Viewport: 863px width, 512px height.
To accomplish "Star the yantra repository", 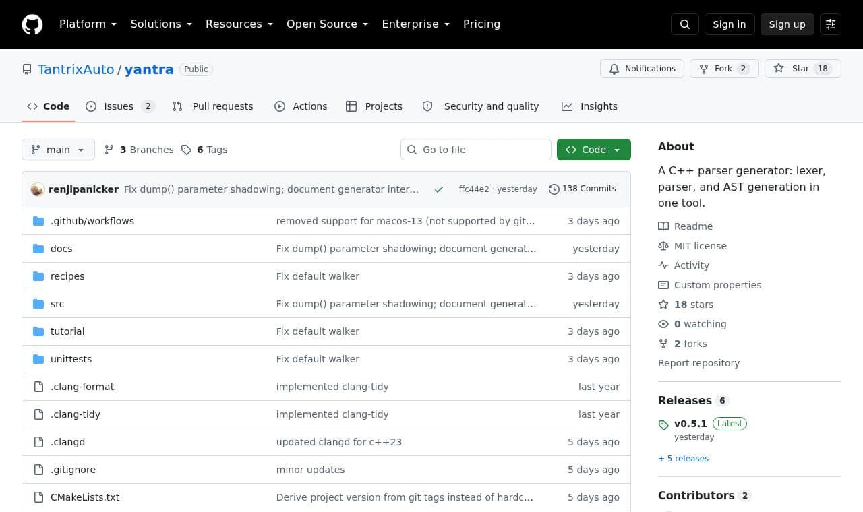I will [x=802, y=69].
